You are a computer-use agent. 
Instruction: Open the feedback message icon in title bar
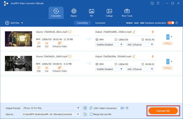pos(152,3)
